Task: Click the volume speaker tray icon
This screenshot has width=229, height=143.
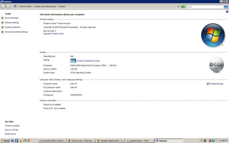Action: tap(216, 141)
